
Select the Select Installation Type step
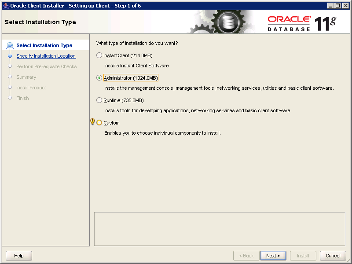pyautogui.click(x=44, y=45)
